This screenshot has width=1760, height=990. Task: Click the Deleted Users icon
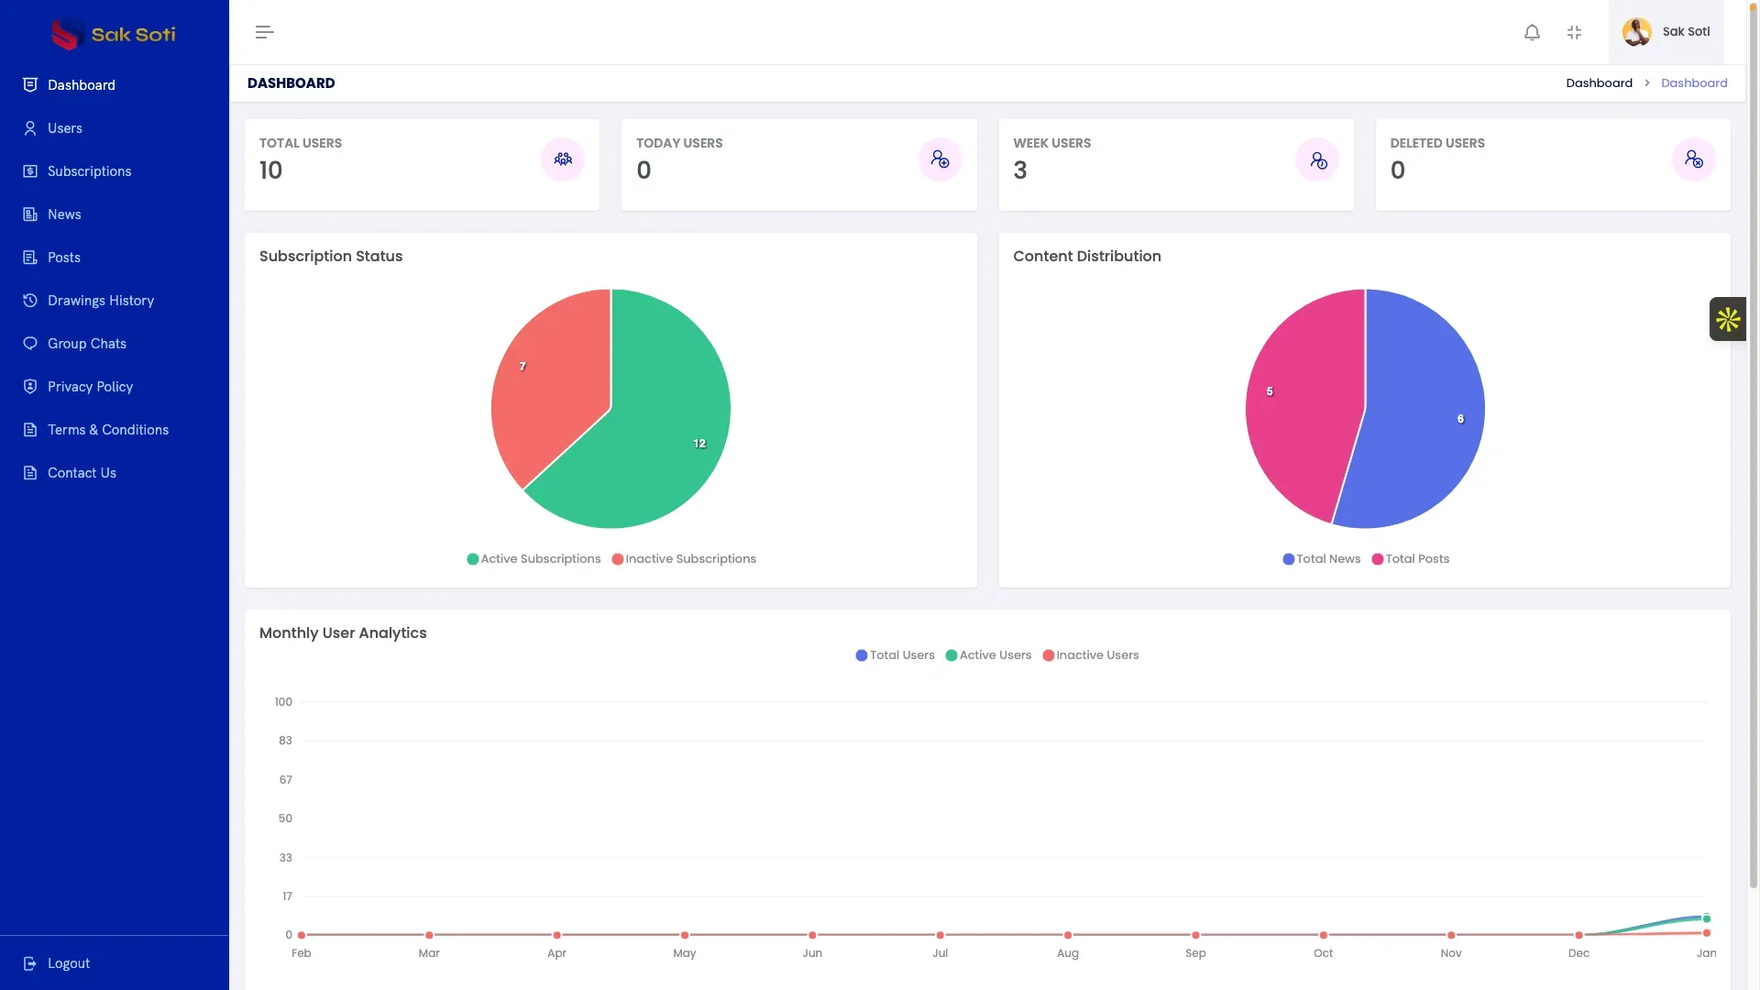[1694, 159]
